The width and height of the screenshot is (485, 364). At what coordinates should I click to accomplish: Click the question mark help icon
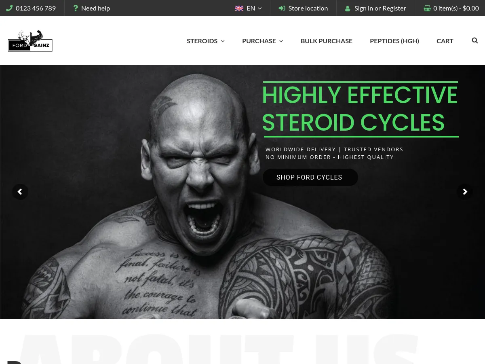[75, 8]
